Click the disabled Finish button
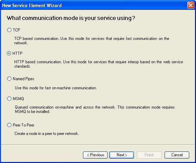Image resolution: width=196 pixels, height=163 pixels. pos(149,155)
